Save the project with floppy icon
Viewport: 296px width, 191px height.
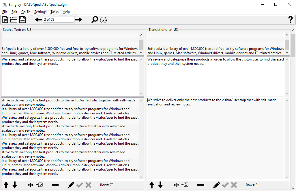23,20
